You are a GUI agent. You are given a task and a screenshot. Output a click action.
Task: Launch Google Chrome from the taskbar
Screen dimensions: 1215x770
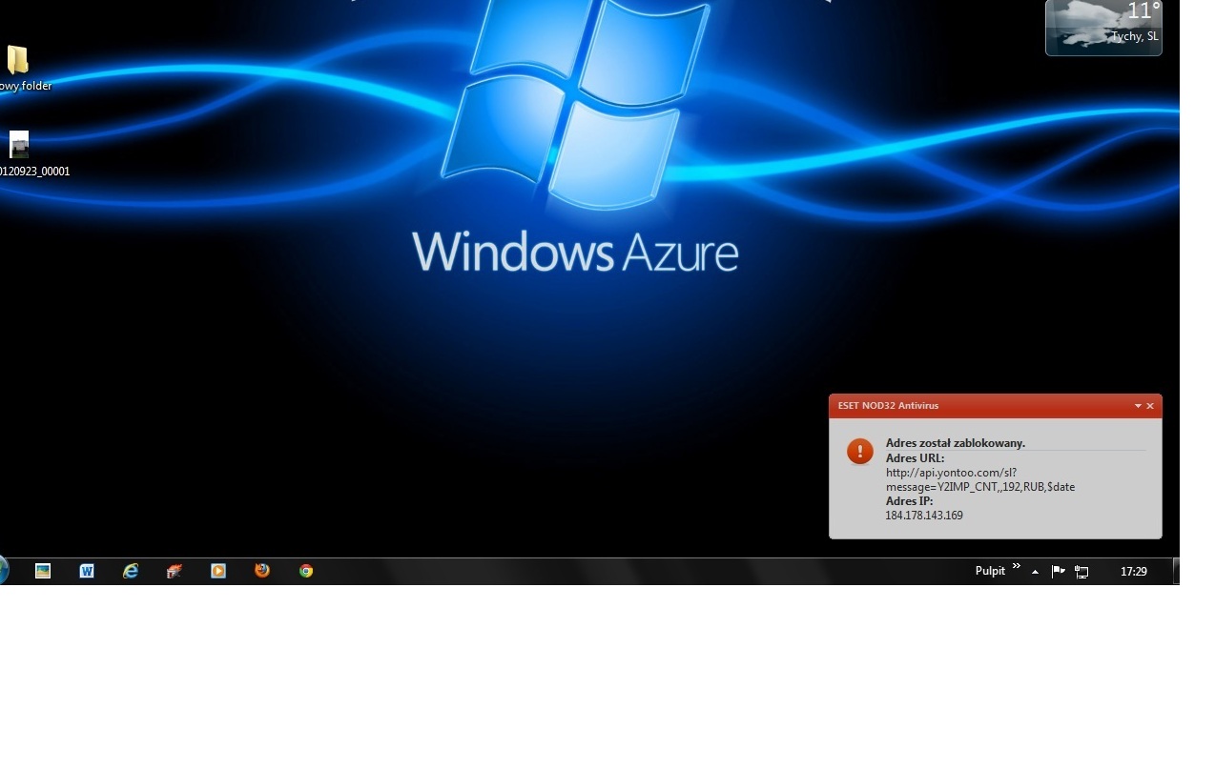[x=306, y=571]
